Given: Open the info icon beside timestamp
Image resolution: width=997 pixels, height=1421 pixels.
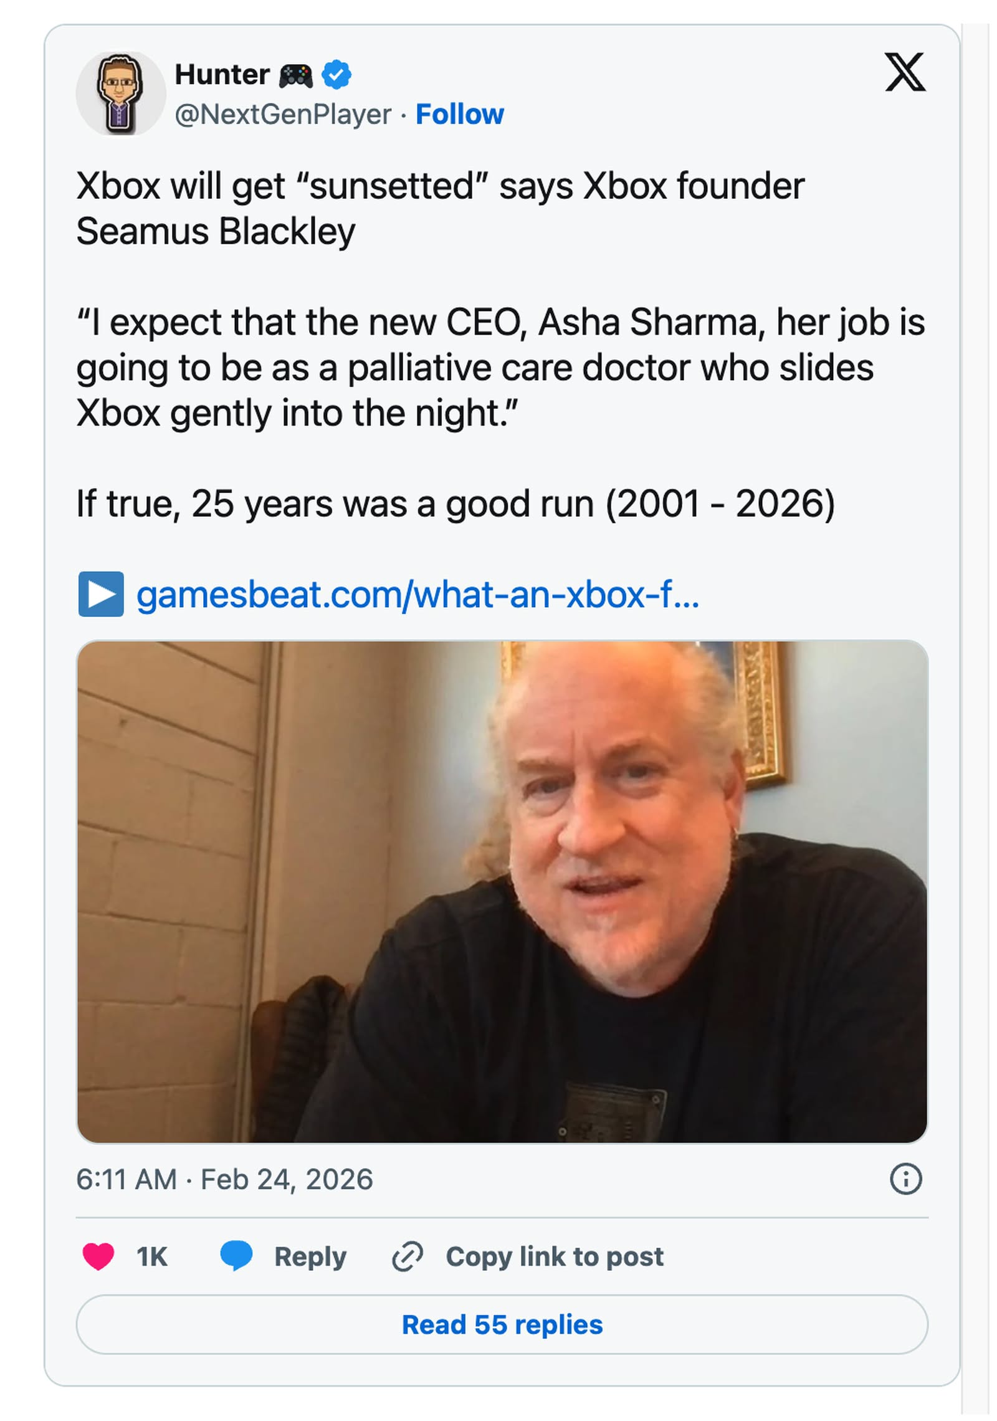Looking at the screenshot, I should (905, 1179).
